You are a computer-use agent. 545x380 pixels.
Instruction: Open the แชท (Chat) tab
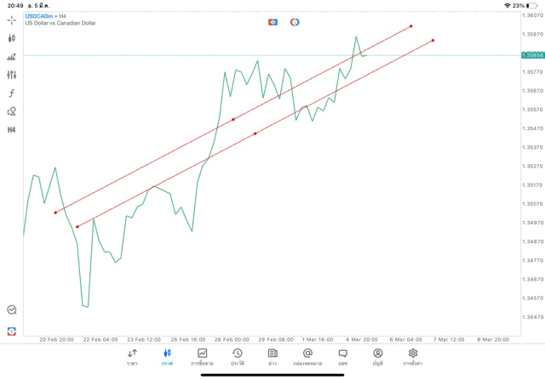tap(342, 357)
